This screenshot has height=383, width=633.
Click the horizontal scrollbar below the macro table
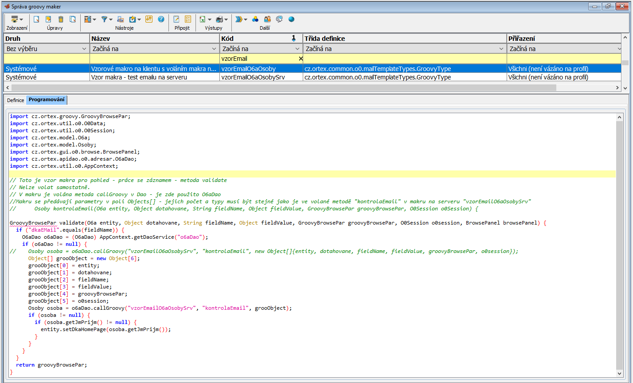pyautogui.click(x=284, y=88)
